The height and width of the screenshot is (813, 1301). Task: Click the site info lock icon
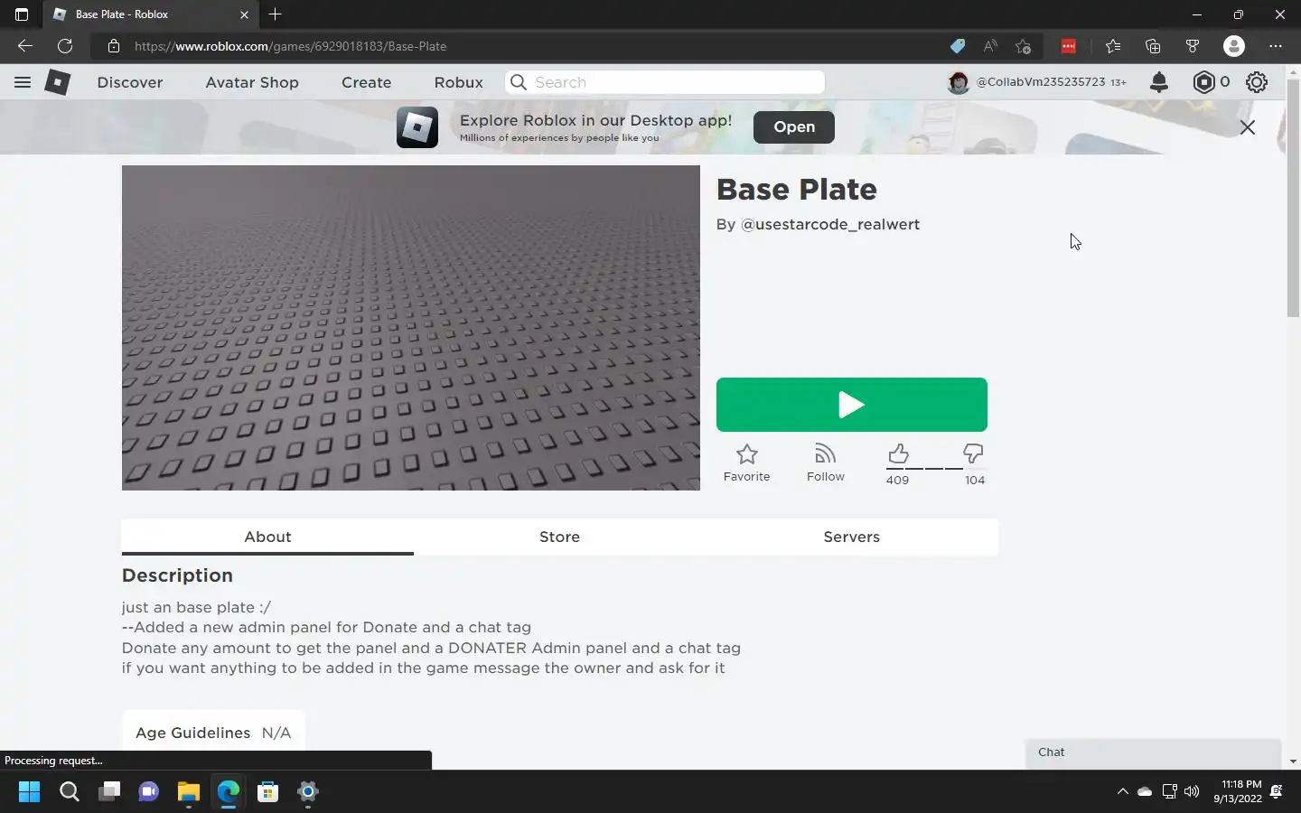pyautogui.click(x=113, y=46)
